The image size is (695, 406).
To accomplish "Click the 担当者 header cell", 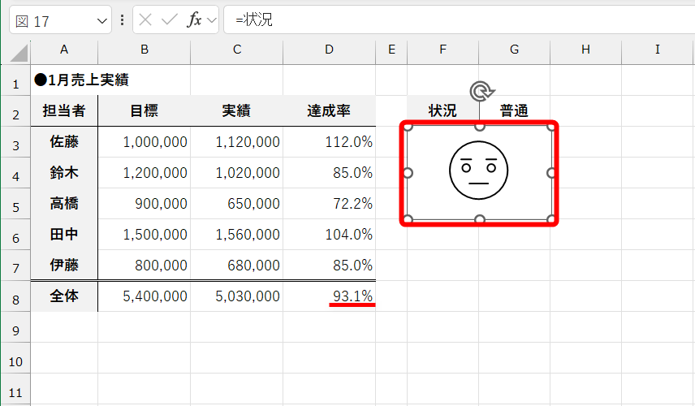I will click(64, 110).
